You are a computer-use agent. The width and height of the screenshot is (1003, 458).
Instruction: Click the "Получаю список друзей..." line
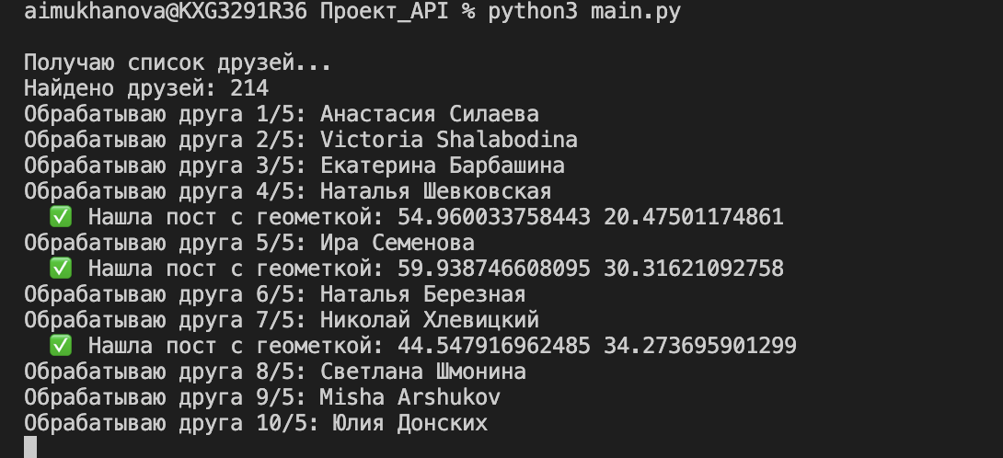tap(177, 63)
